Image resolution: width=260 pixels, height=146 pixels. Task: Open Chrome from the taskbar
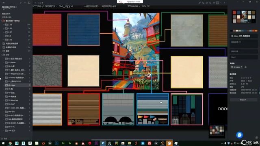[10, 143]
